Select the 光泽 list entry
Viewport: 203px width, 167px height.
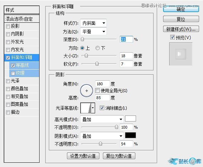(22, 81)
